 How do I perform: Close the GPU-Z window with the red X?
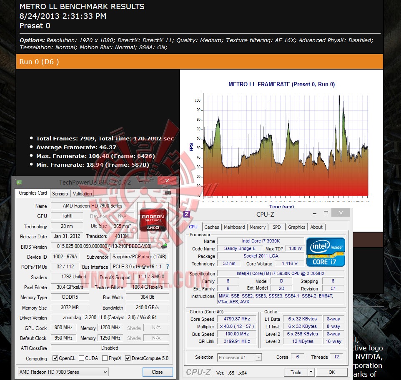[167, 181]
